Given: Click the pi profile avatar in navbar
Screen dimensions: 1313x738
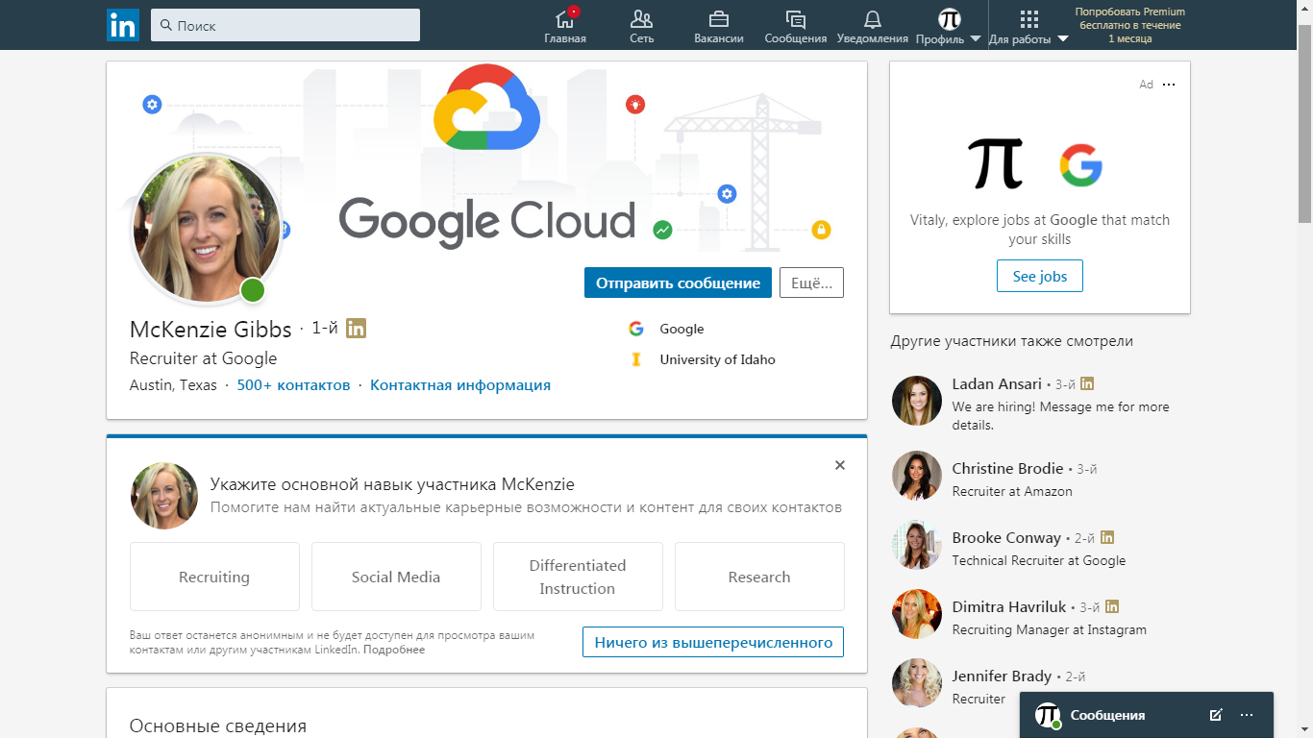Looking at the screenshot, I should pos(949,19).
